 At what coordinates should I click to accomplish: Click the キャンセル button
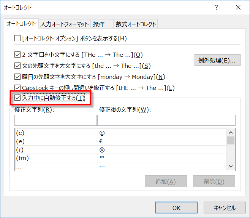224,208
